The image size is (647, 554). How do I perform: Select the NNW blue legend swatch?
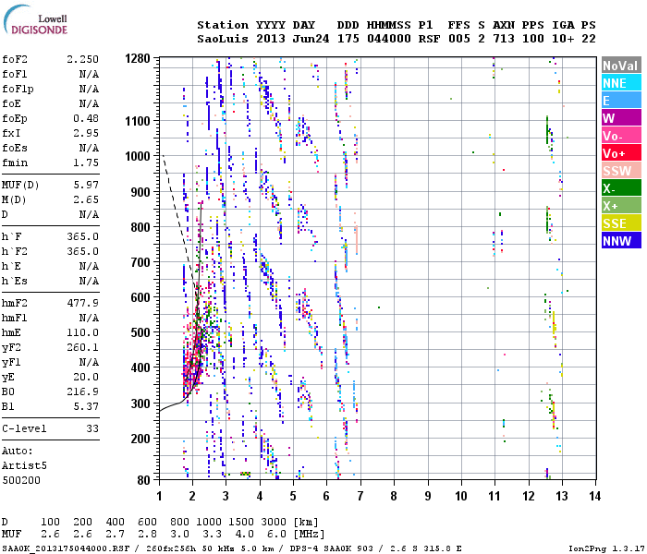point(621,240)
